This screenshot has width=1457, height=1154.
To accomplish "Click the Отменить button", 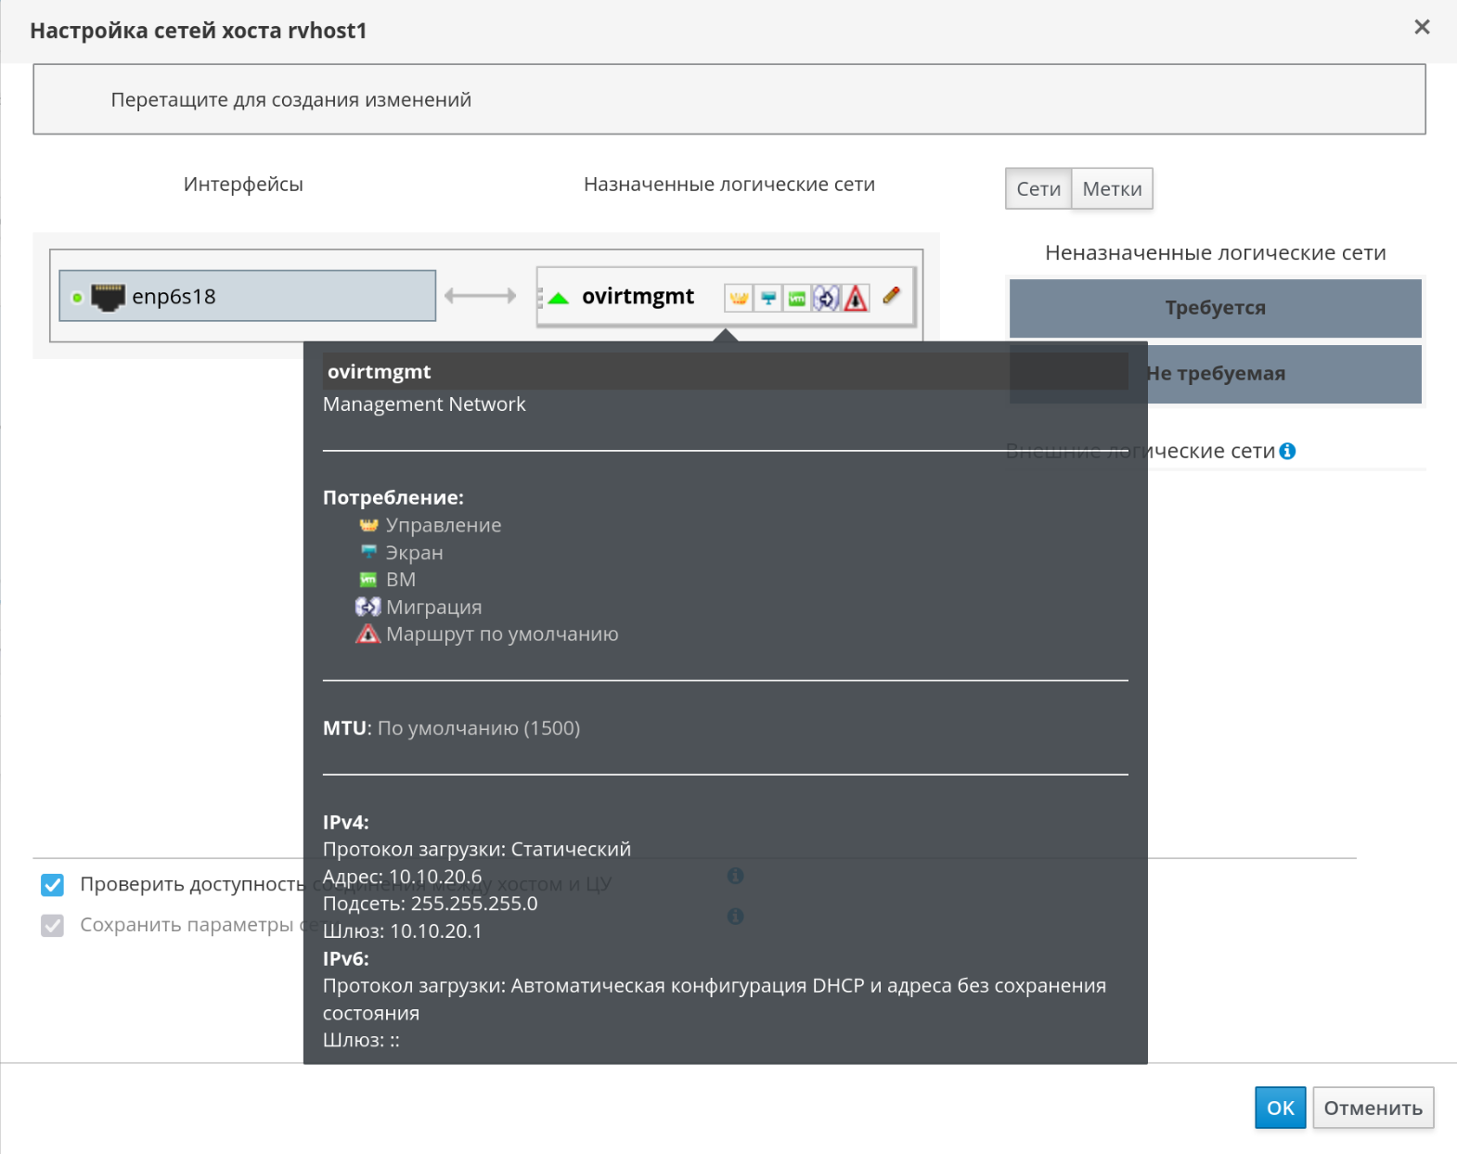I will [x=1373, y=1108].
